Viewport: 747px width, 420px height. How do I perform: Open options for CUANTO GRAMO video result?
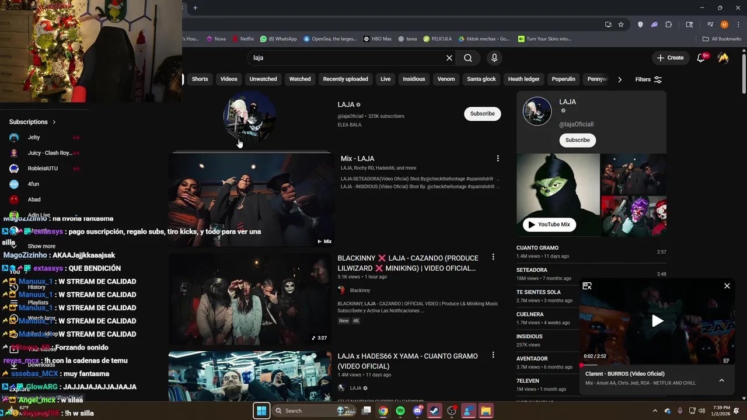tap(493, 355)
